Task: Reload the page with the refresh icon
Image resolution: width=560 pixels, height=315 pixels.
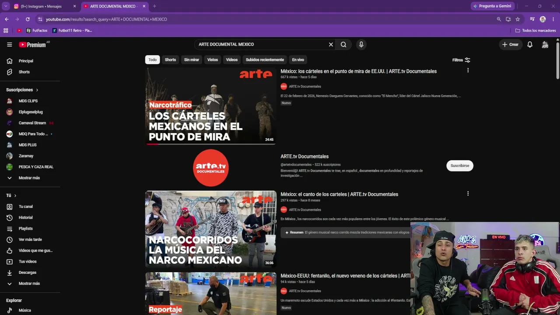Action: (x=28, y=19)
